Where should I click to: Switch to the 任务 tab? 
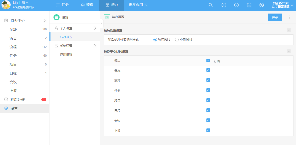point(62,5)
